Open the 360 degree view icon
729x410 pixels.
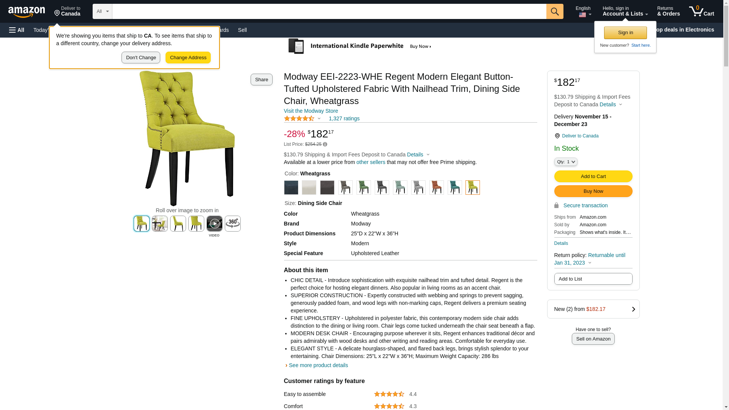click(232, 224)
